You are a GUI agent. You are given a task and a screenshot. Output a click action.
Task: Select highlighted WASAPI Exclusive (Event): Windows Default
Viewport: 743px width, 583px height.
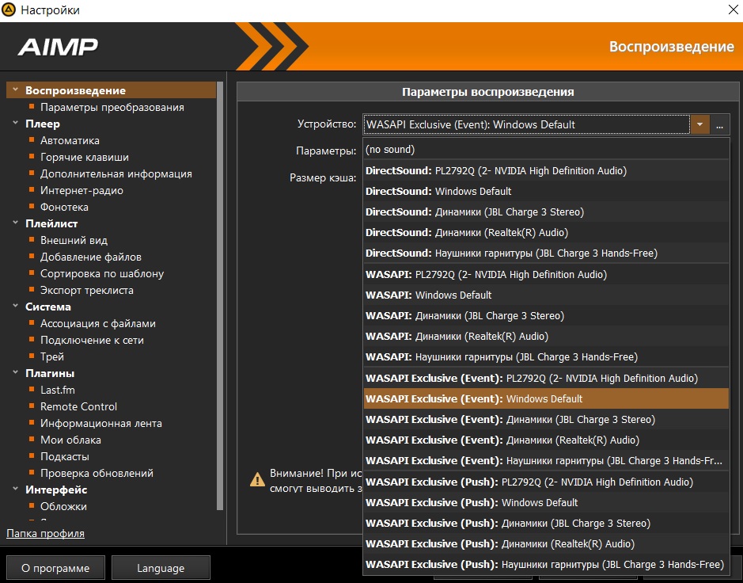[x=546, y=399]
